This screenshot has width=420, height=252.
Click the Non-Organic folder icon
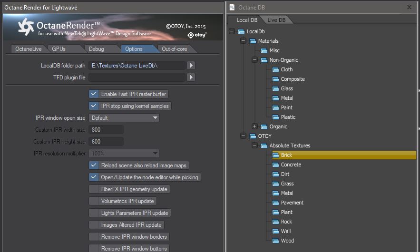point(264,60)
